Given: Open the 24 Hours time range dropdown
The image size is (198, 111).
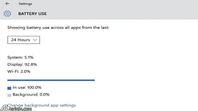Looking at the screenshot, I should 24,40.
